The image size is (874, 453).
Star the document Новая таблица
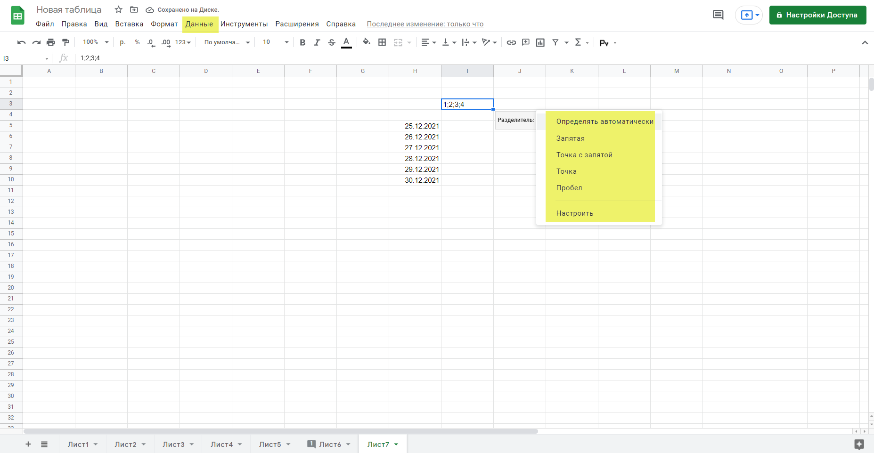pos(119,9)
